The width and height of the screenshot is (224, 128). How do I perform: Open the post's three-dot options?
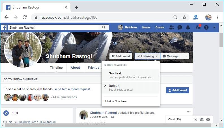point(189,112)
